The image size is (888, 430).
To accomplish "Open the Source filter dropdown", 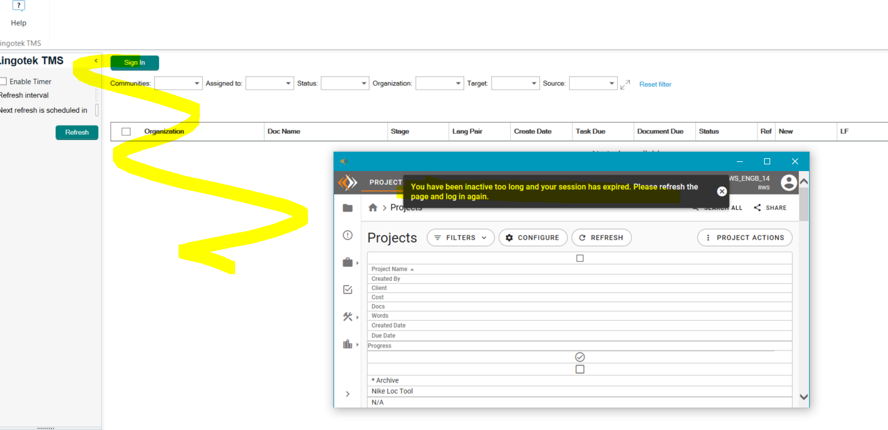I will tap(593, 84).
